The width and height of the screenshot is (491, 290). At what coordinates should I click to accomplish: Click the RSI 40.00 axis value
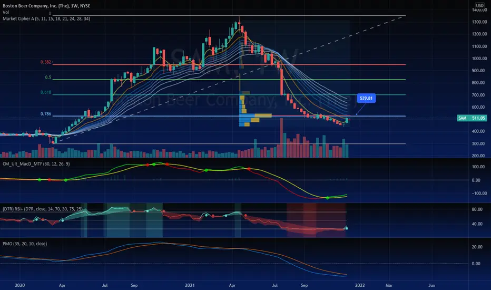[477, 224]
